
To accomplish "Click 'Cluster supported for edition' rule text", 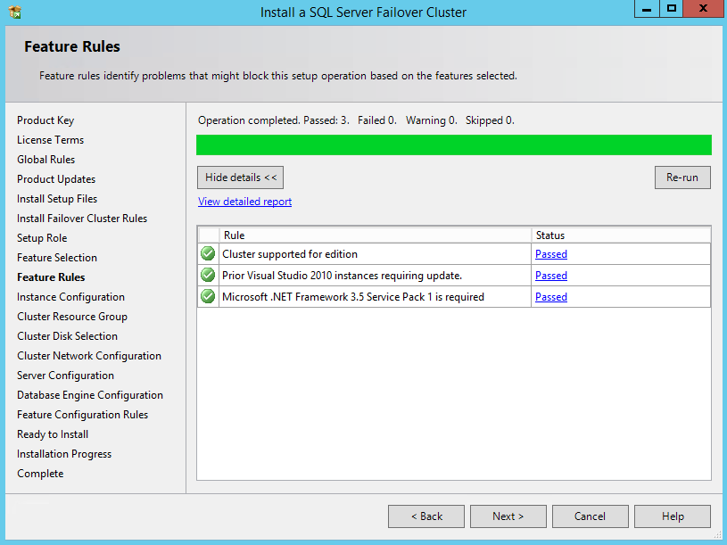I will [290, 254].
